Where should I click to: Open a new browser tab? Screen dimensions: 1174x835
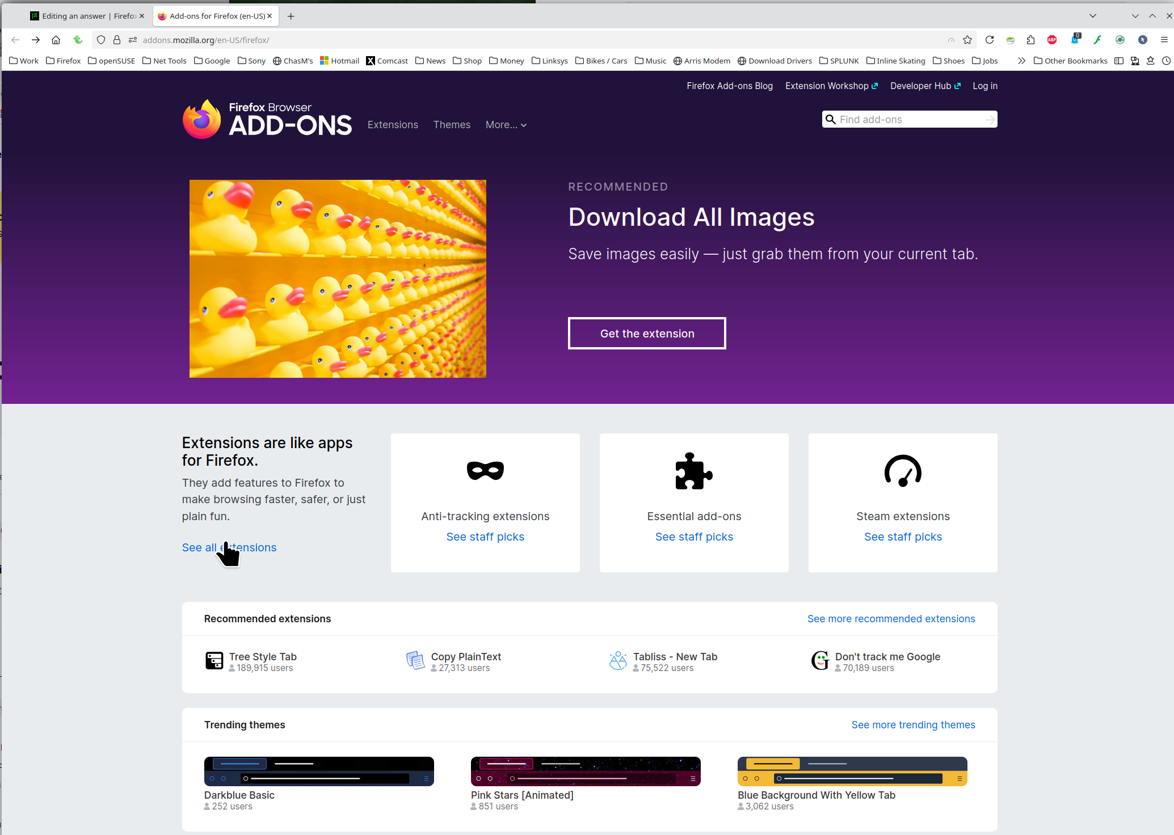pos(291,16)
